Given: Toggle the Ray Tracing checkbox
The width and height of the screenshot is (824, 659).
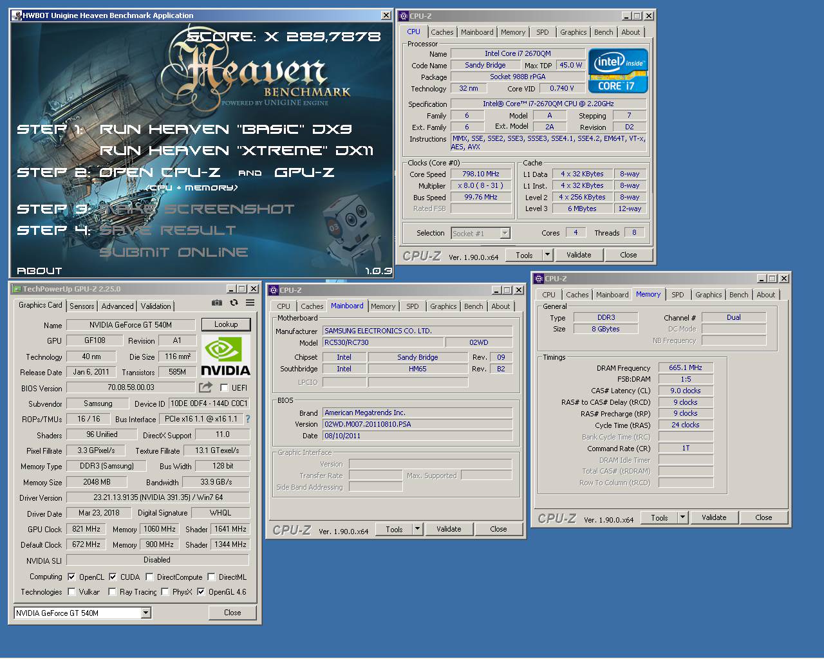Looking at the screenshot, I should (x=112, y=591).
